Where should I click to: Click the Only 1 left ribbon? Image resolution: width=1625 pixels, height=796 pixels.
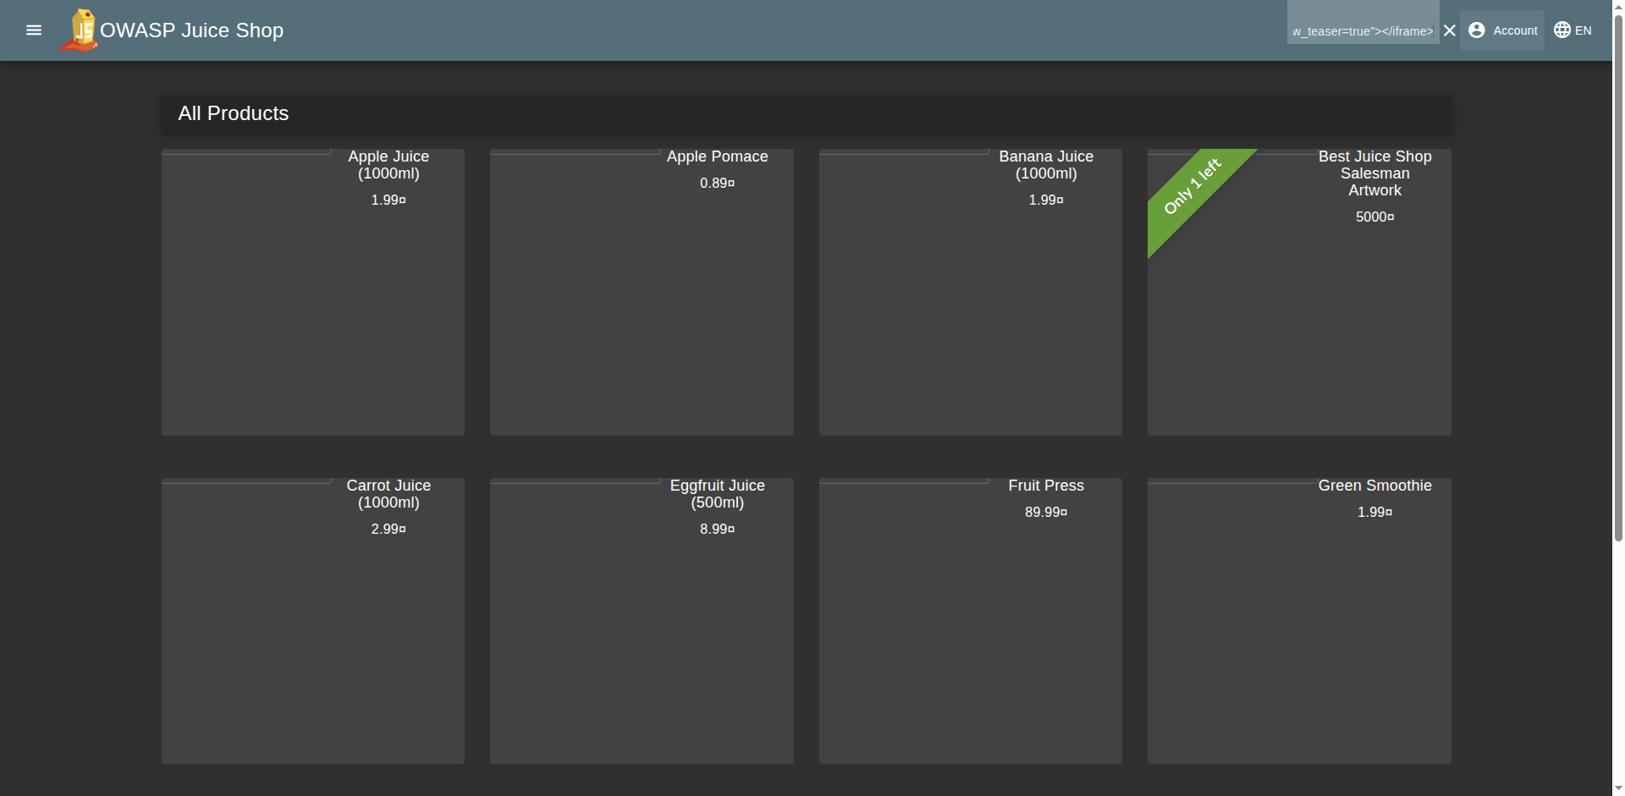click(x=1193, y=187)
